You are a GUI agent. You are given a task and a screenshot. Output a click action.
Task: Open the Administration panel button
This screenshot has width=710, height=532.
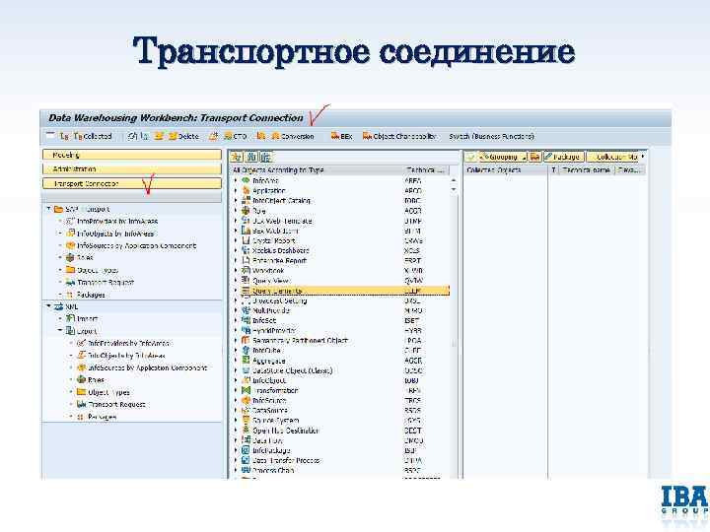tap(132, 169)
